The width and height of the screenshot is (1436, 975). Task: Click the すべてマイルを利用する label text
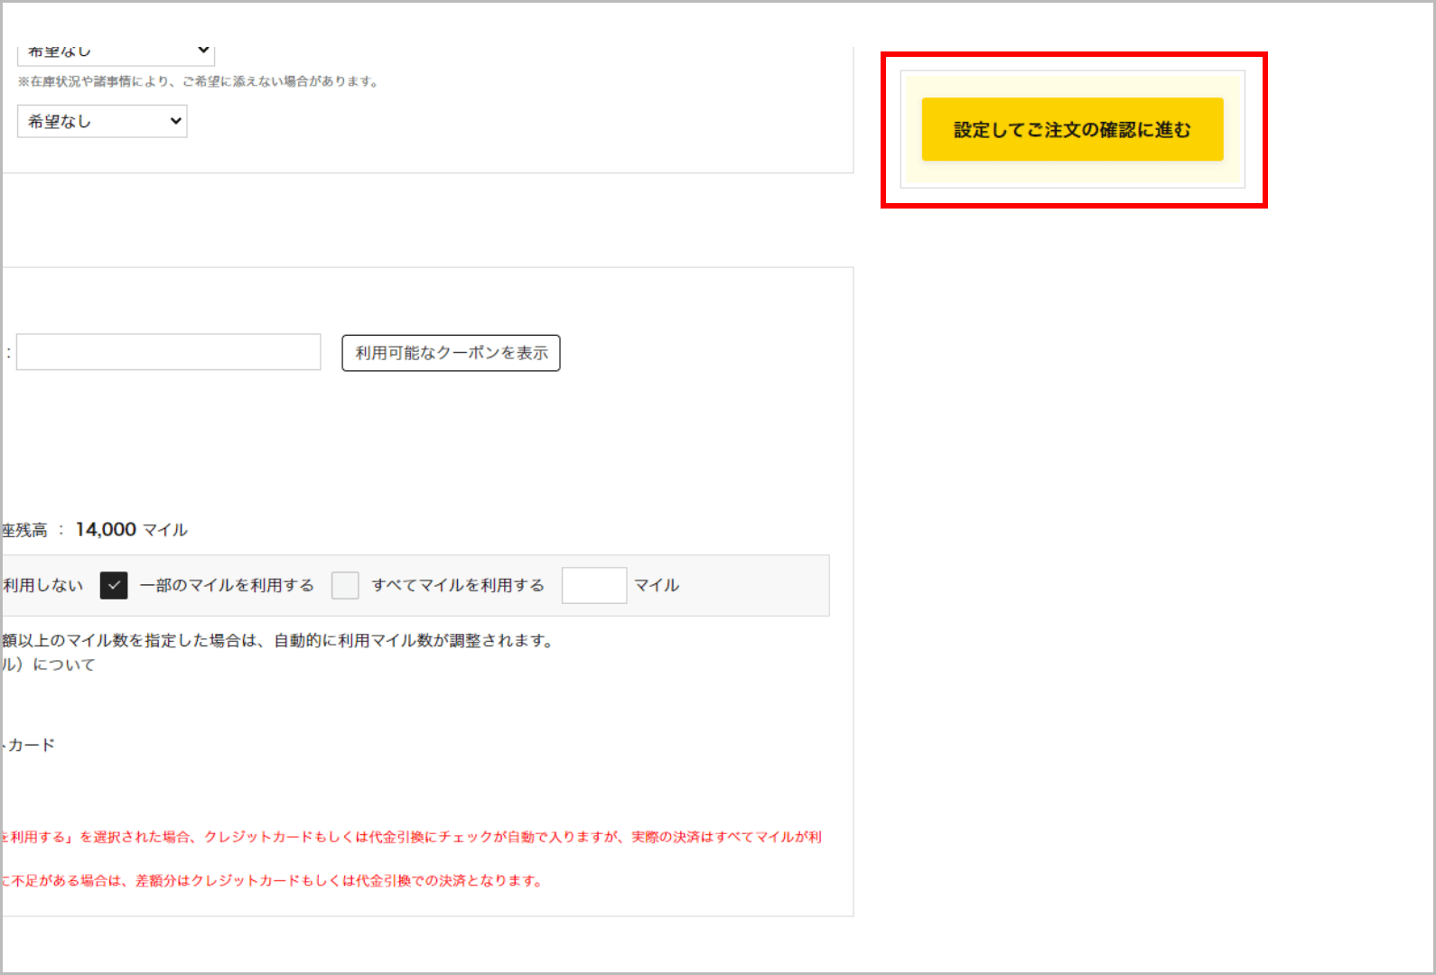click(x=458, y=586)
